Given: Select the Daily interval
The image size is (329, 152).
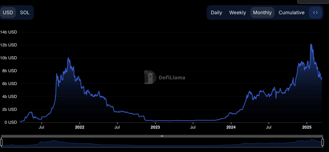Looking at the screenshot, I should pyautogui.click(x=216, y=12).
